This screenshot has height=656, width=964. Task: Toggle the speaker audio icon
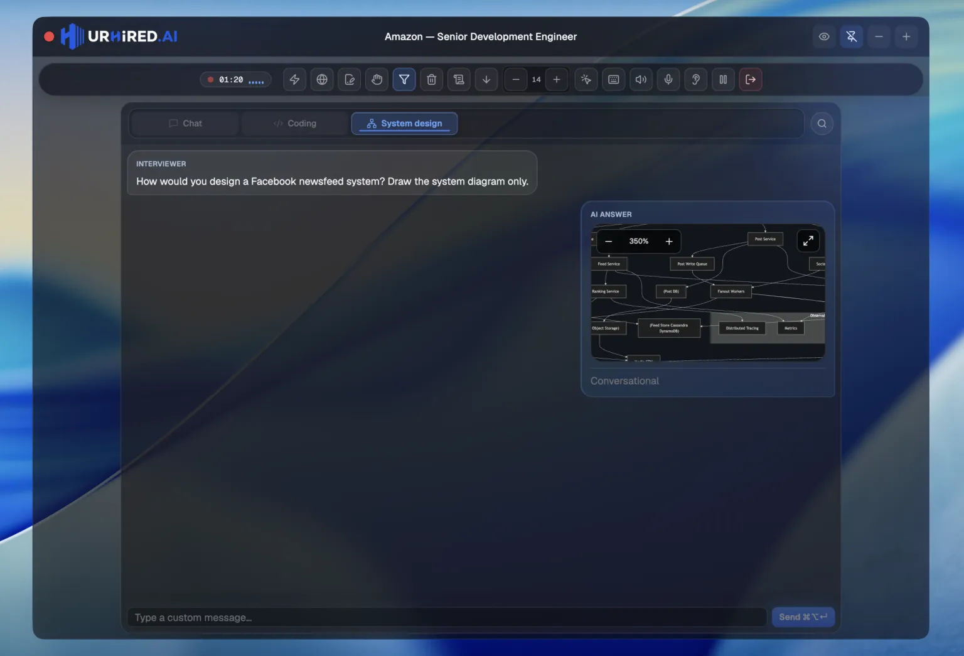click(641, 80)
